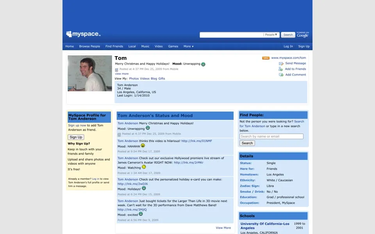Image resolution: width=375 pixels, height=234 pixels.
Task: Click the HAHAHA mood laughing emoticon
Action: tap(143, 145)
